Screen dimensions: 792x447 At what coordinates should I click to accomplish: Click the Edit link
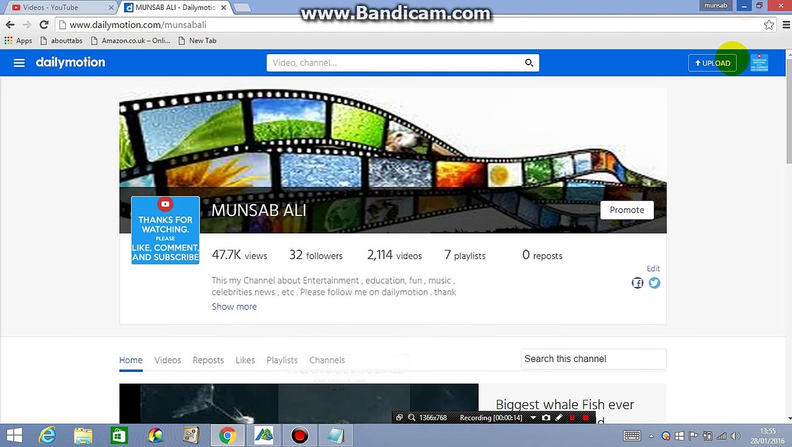click(x=653, y=268)
